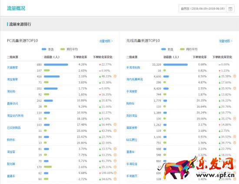Open the calendar icon beside the date range

(x=230, y=9)
